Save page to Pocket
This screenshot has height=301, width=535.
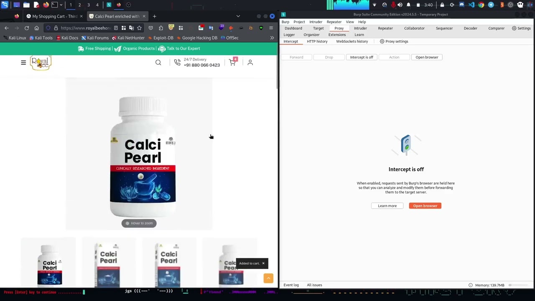click(x=151, y=28)
